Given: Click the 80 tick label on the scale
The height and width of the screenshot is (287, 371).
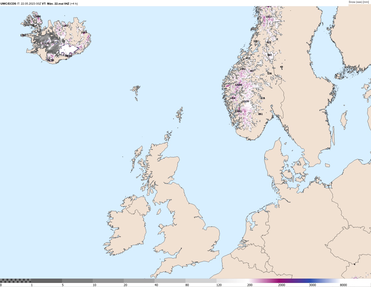Looking at the screenshot, I should coord(187,285).
